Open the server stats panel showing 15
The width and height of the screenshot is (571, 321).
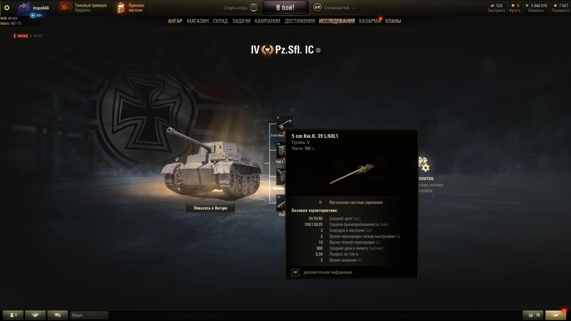click(x=533, y=315)
